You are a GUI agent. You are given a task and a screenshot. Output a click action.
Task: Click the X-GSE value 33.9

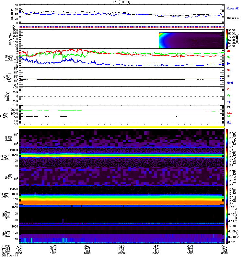point(190,246)
